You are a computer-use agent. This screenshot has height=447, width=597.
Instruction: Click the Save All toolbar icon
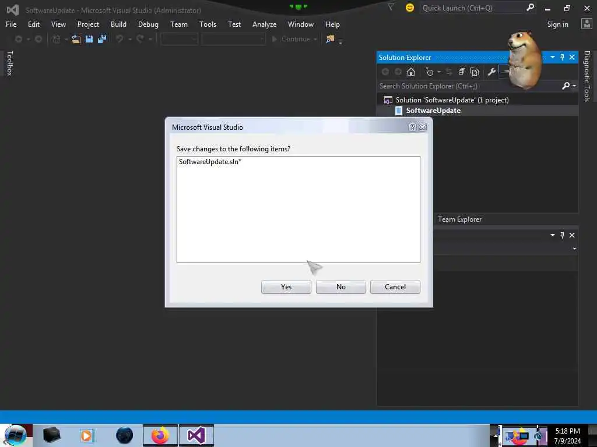[x=102, y=39]
